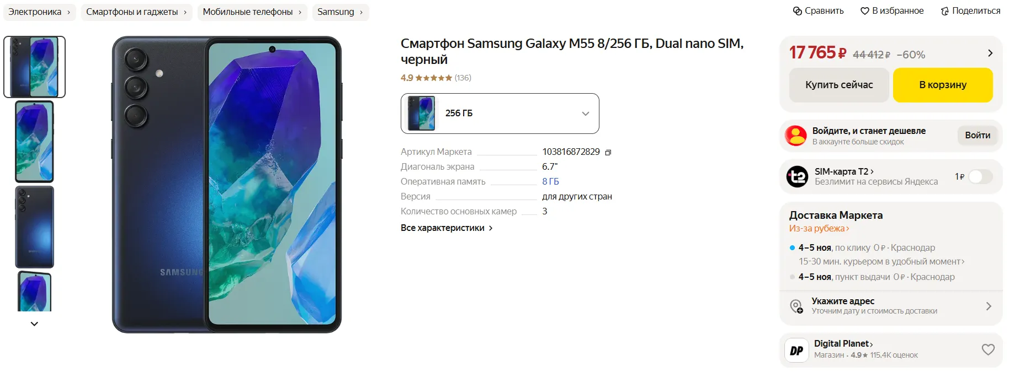Click the location pin Укажите адрес icon
Viewport: 1009px width, 372px height.
coord(796,306)
